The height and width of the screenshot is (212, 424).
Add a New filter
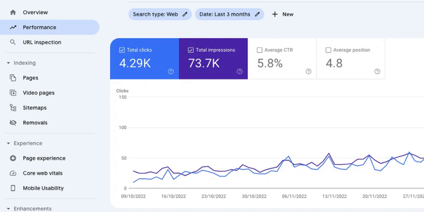[x=282, y=14]
